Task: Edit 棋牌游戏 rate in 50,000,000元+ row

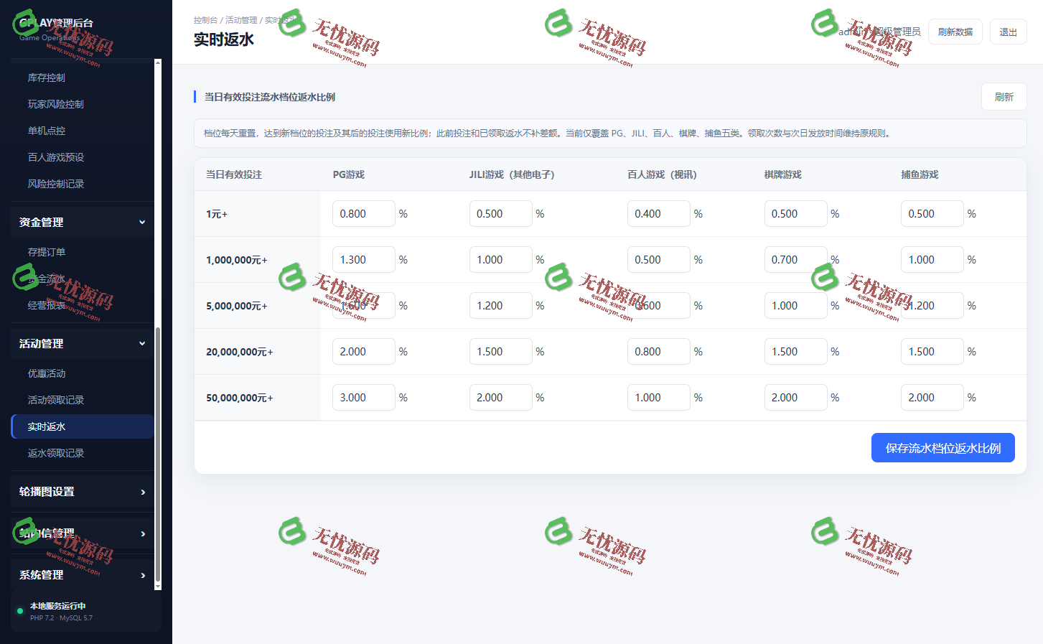Action: (x=796, y=398)
